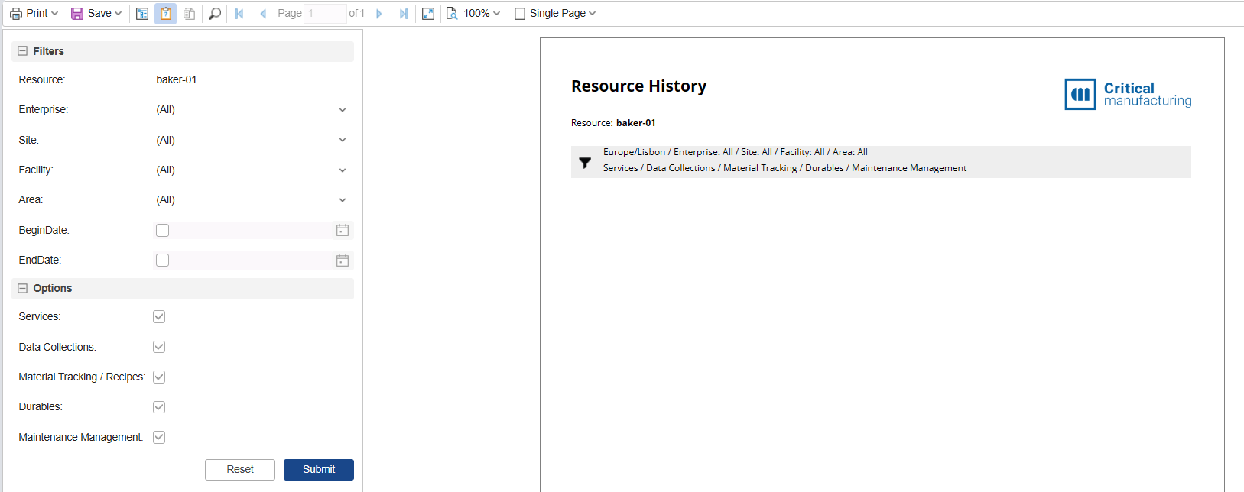Screen dimensions: 1244x492
Task: Toggle full screen view icon
Action: (428, 14)
